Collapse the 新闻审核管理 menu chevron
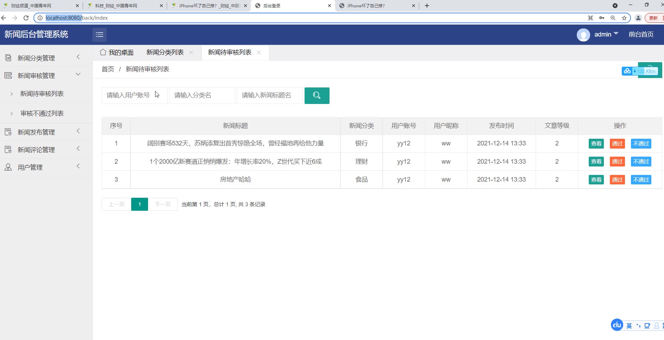The height and width of the screenshot is (340, 664). 78,74
